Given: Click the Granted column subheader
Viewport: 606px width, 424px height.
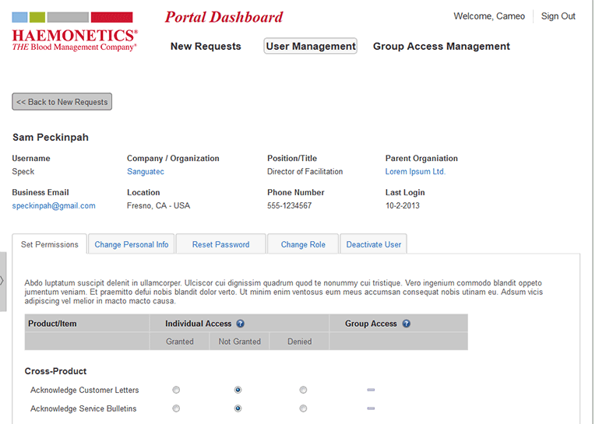Looking at the screenshot, I should pyautogui.click(x=180, y=342).
